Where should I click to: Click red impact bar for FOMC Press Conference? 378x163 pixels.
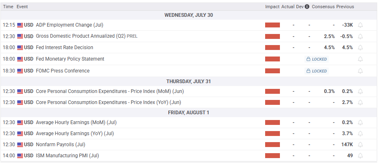coord(273,71)
